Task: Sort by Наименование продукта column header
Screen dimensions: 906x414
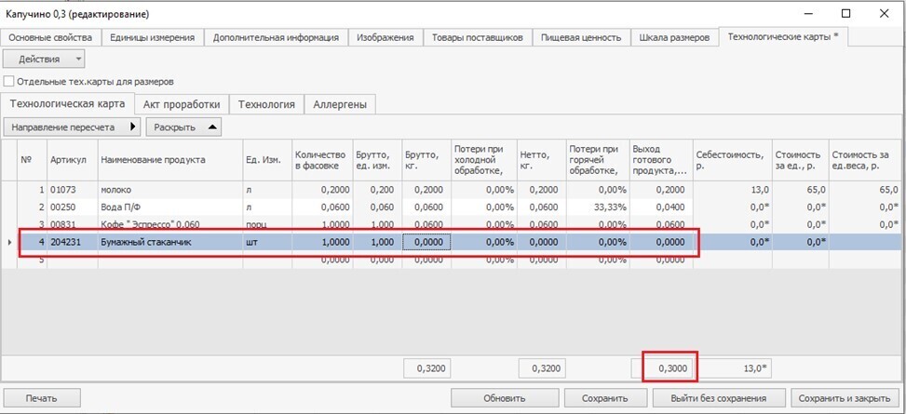Action: (168, 160)
